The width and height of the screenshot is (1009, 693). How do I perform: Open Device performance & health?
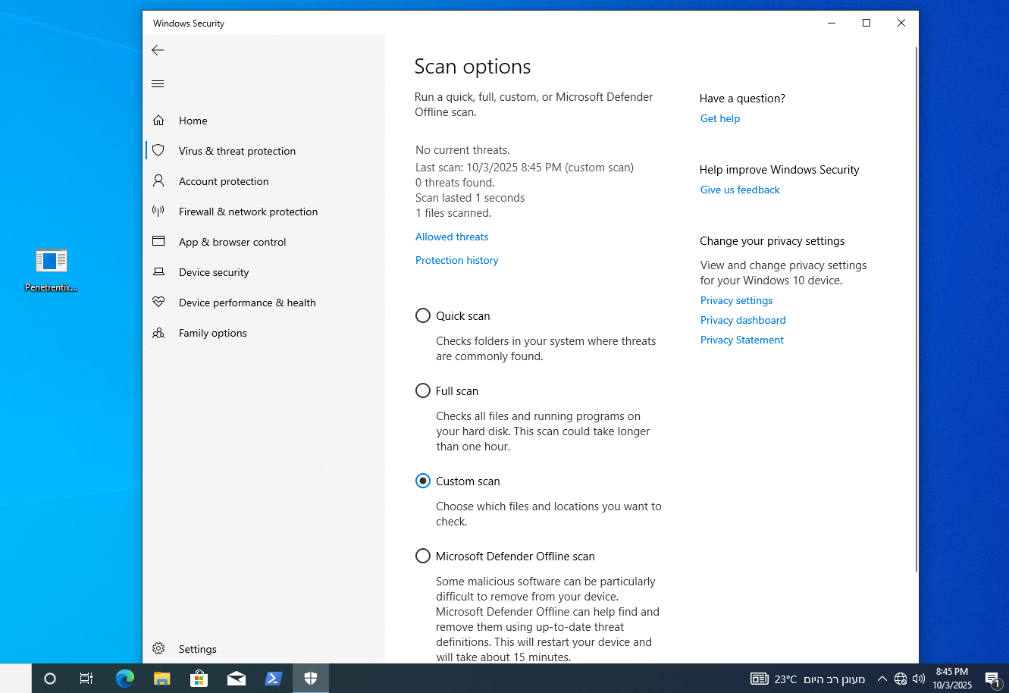(x=246, y=303)
